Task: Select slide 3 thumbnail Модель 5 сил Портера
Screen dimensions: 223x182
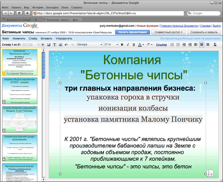Action: coord(20,119)
